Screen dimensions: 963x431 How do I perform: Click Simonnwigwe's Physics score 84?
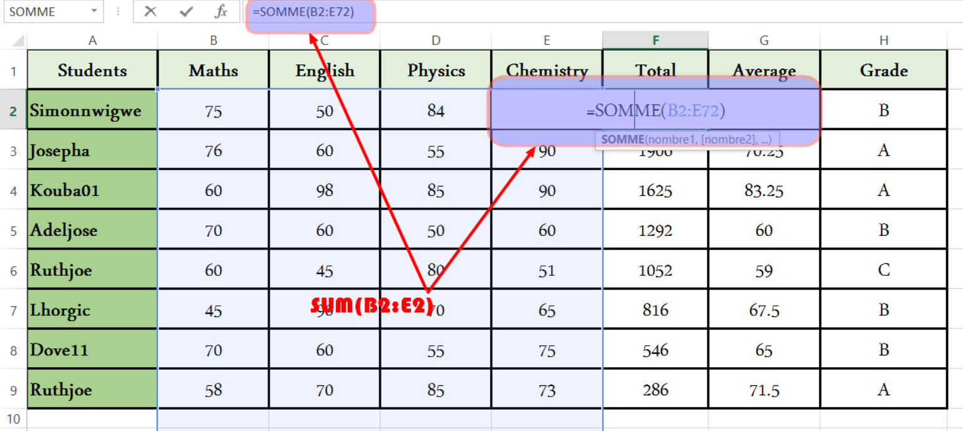pyautogui.click(x=435, y=110)
